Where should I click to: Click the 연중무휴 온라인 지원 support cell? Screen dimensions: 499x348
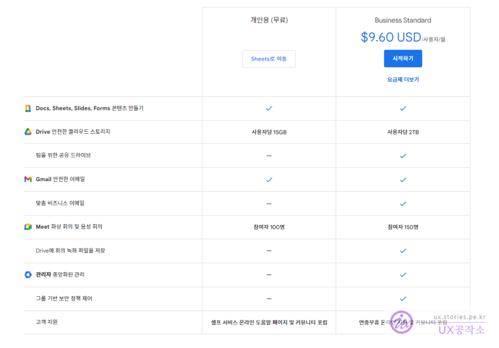pyautogui.click(x=403, y=322)
